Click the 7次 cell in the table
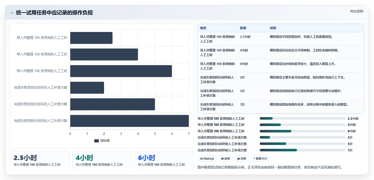This screenshot has height=180, width=374. [242, 105]
